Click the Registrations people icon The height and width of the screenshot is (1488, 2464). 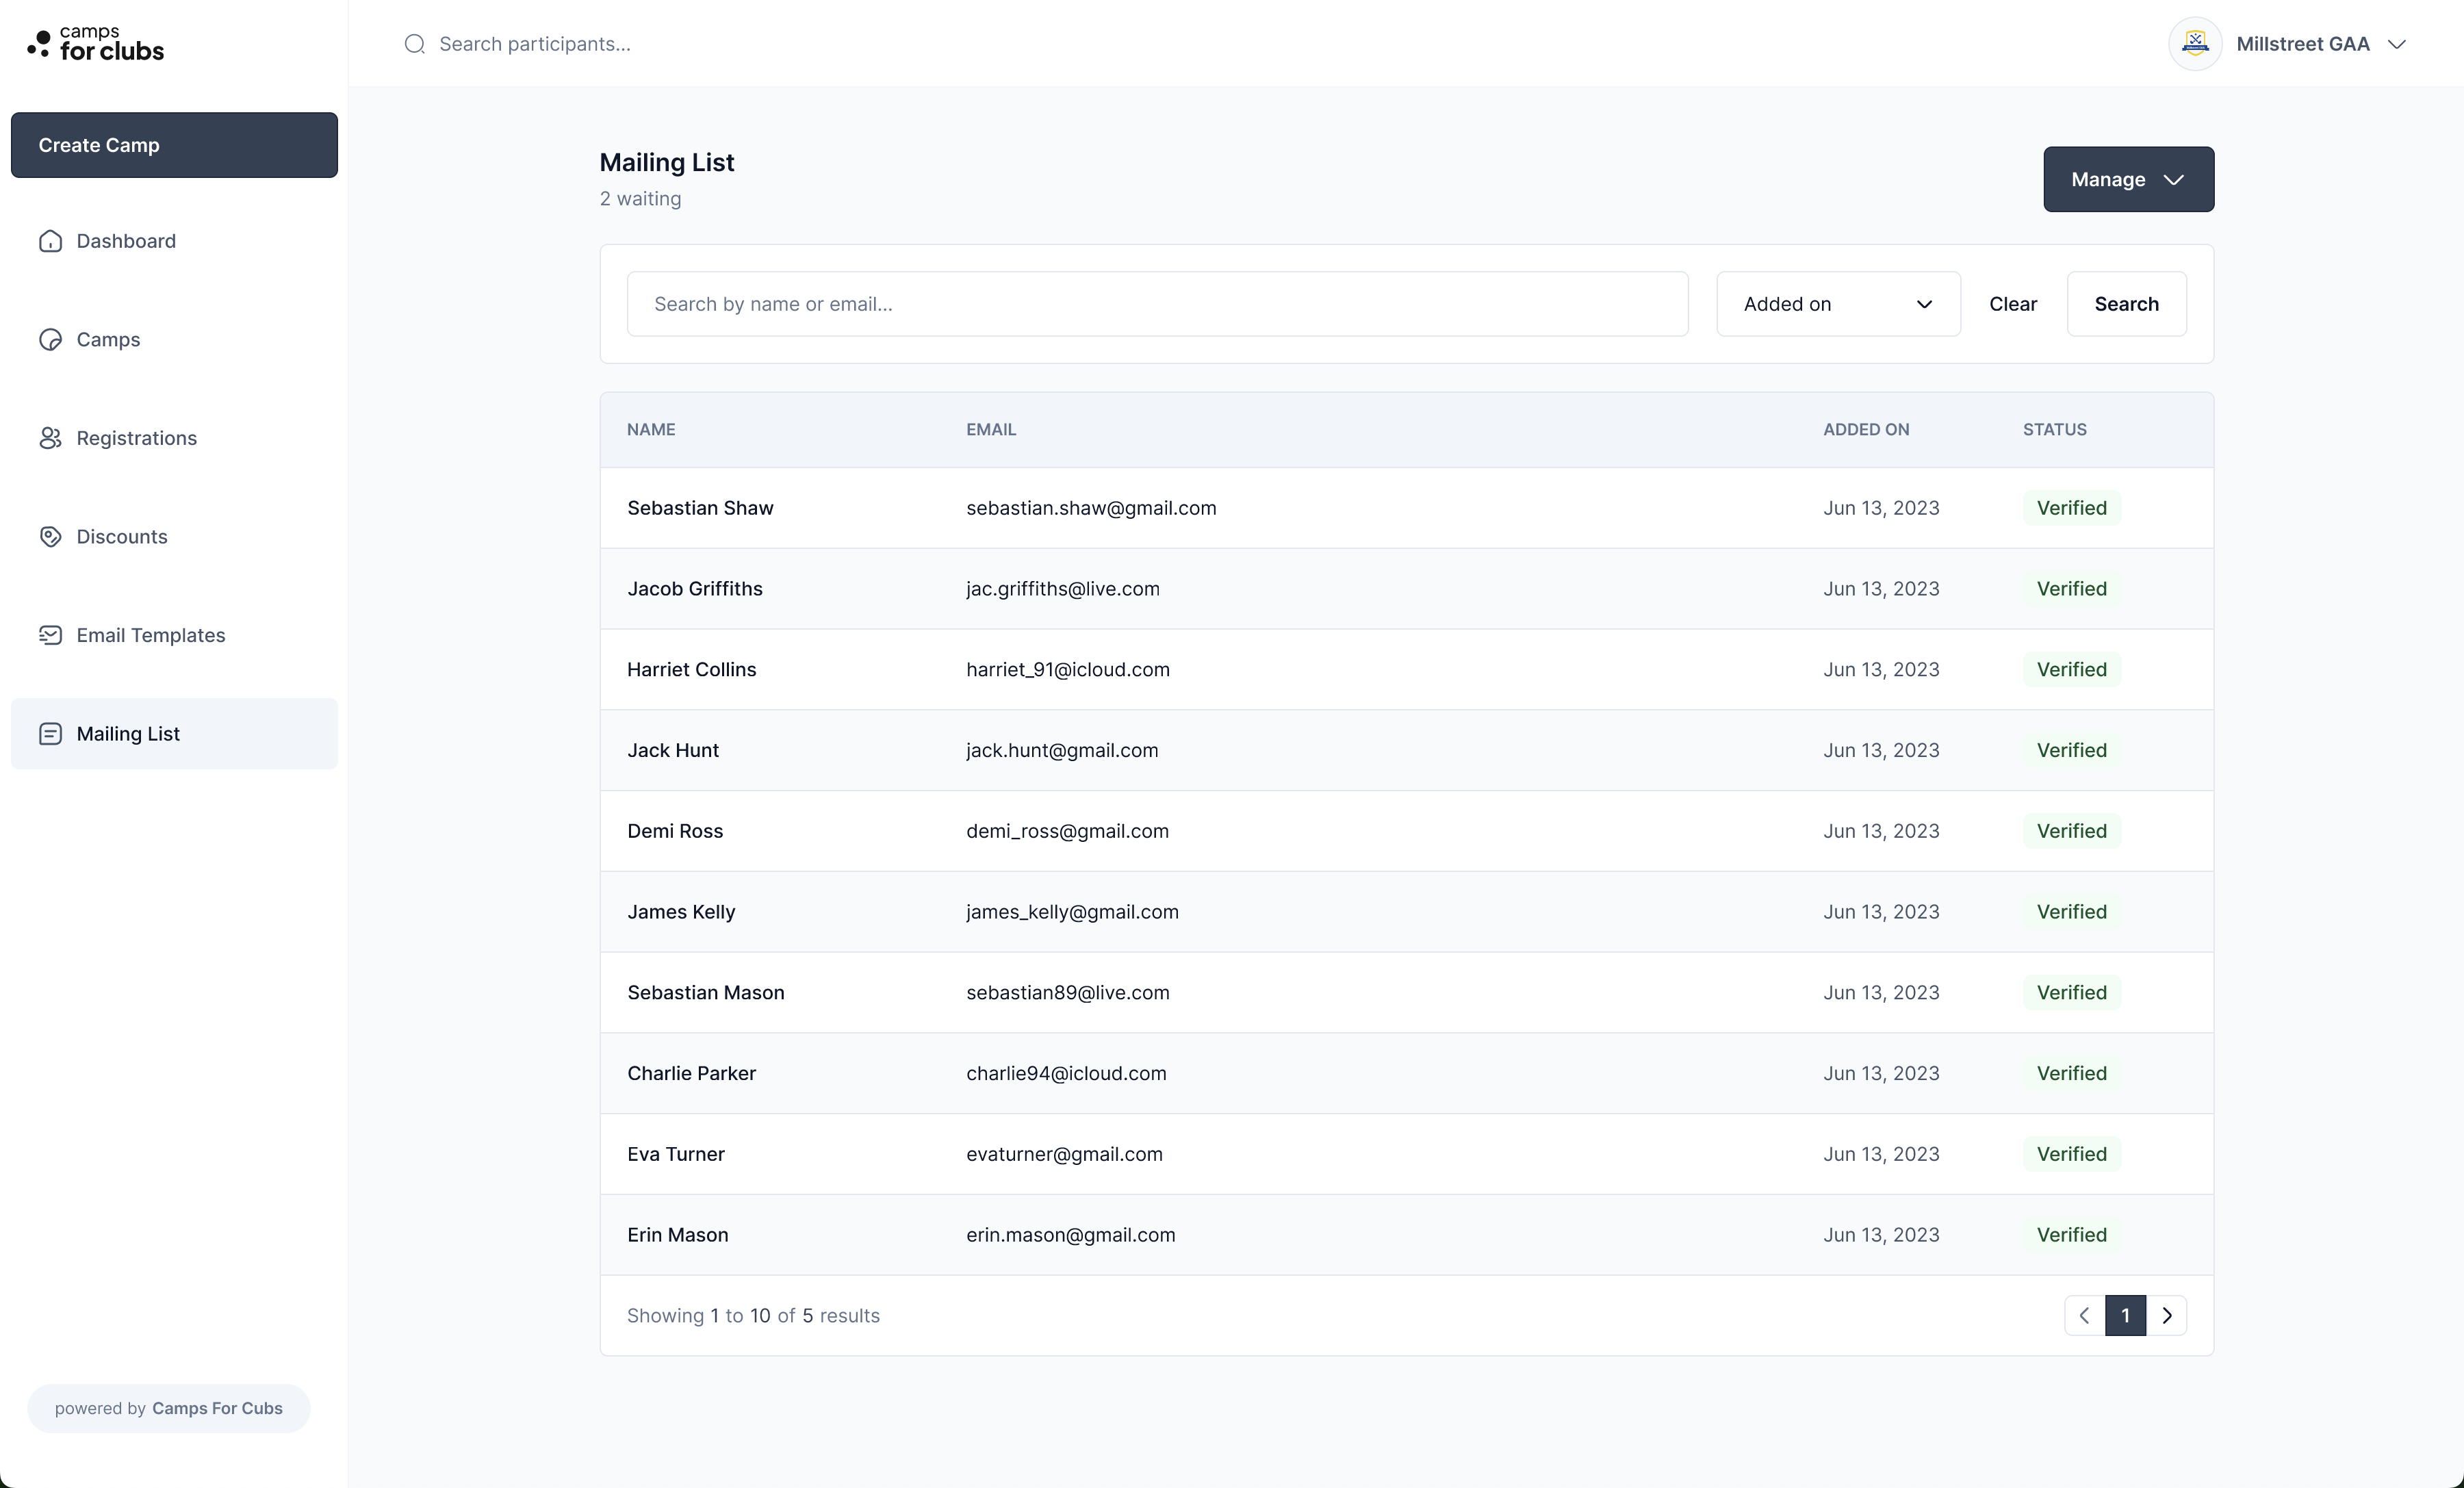click(50, 438)
